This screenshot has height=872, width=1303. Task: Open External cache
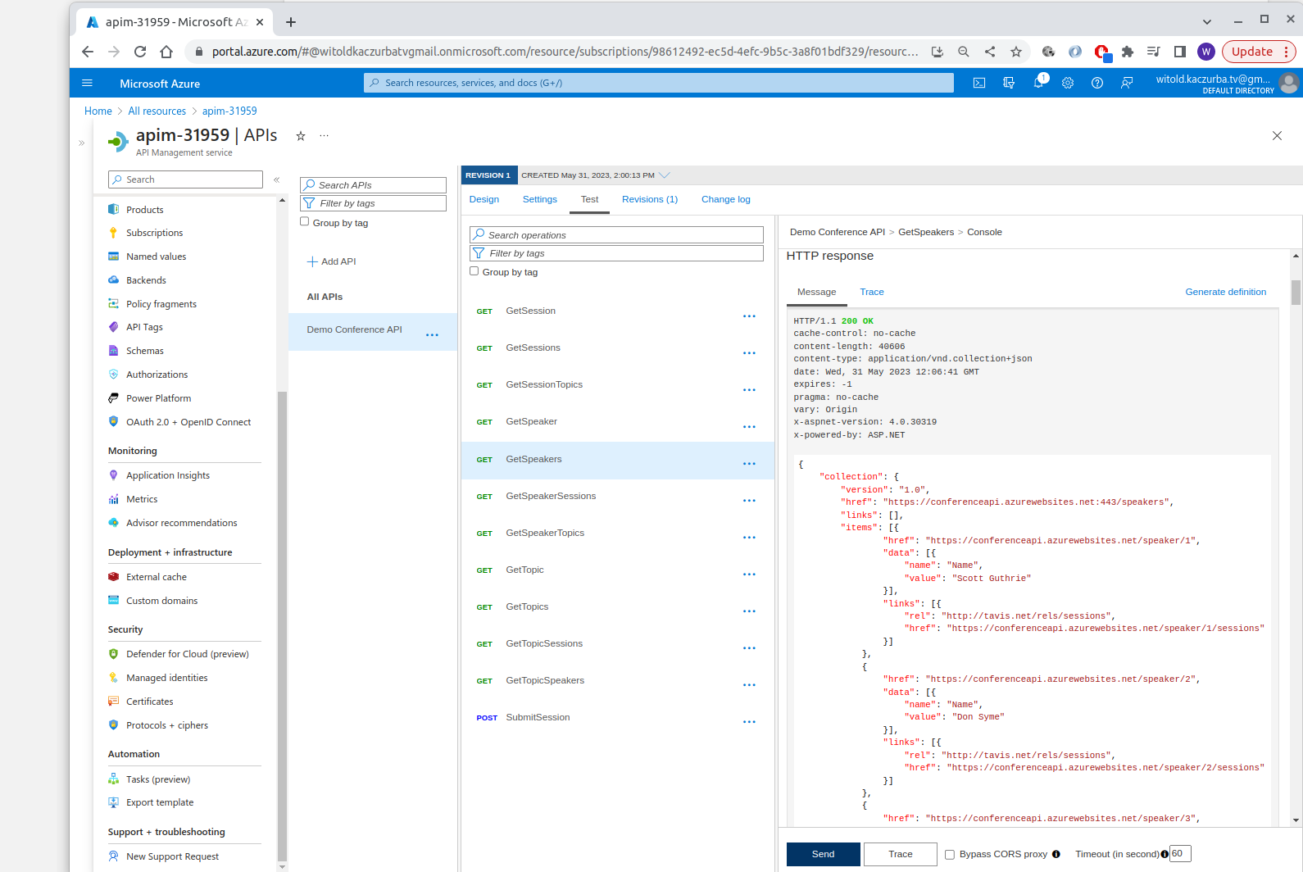point(157,577)
